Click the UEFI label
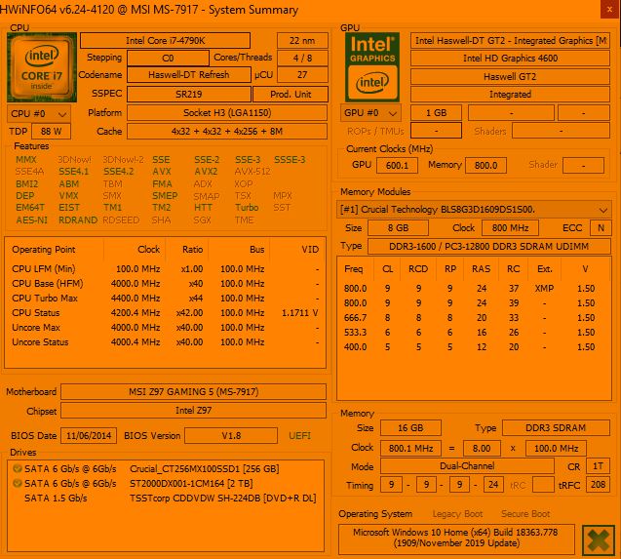The image size is (621, 559). [x=300, y=436]
